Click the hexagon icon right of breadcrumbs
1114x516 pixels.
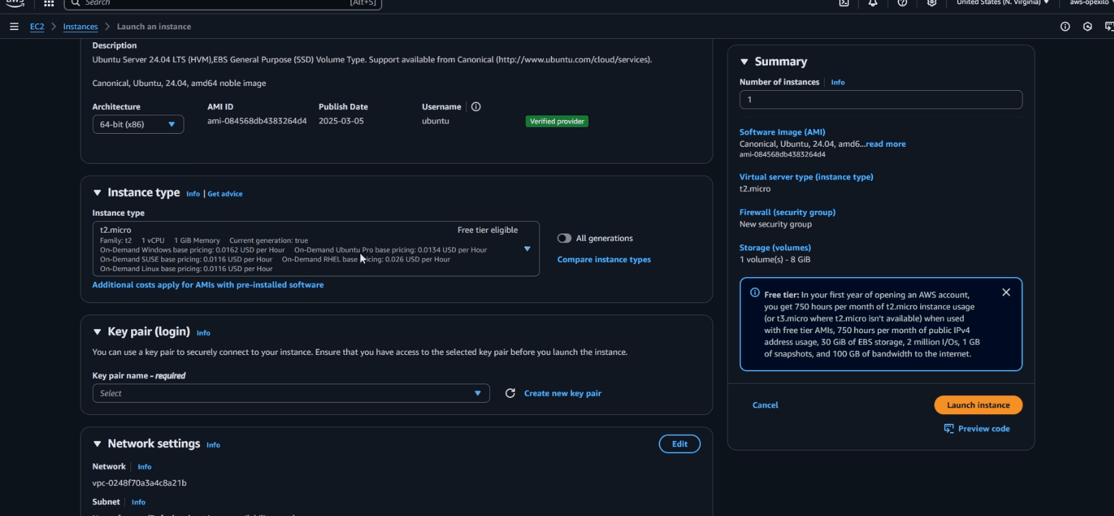(1087, 27)
